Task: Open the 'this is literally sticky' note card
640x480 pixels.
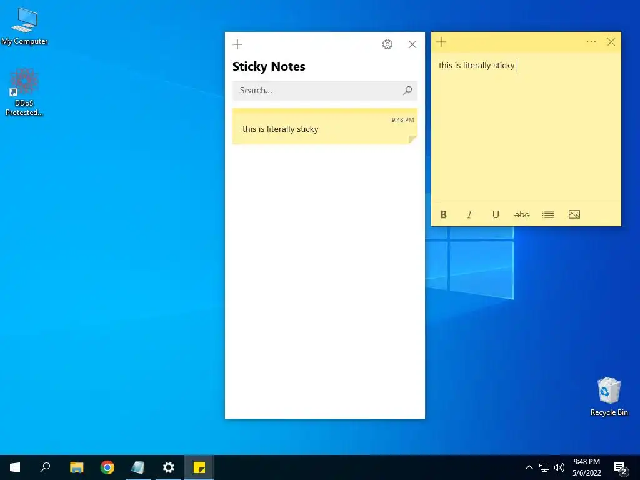Action: [x=325, y=126]
